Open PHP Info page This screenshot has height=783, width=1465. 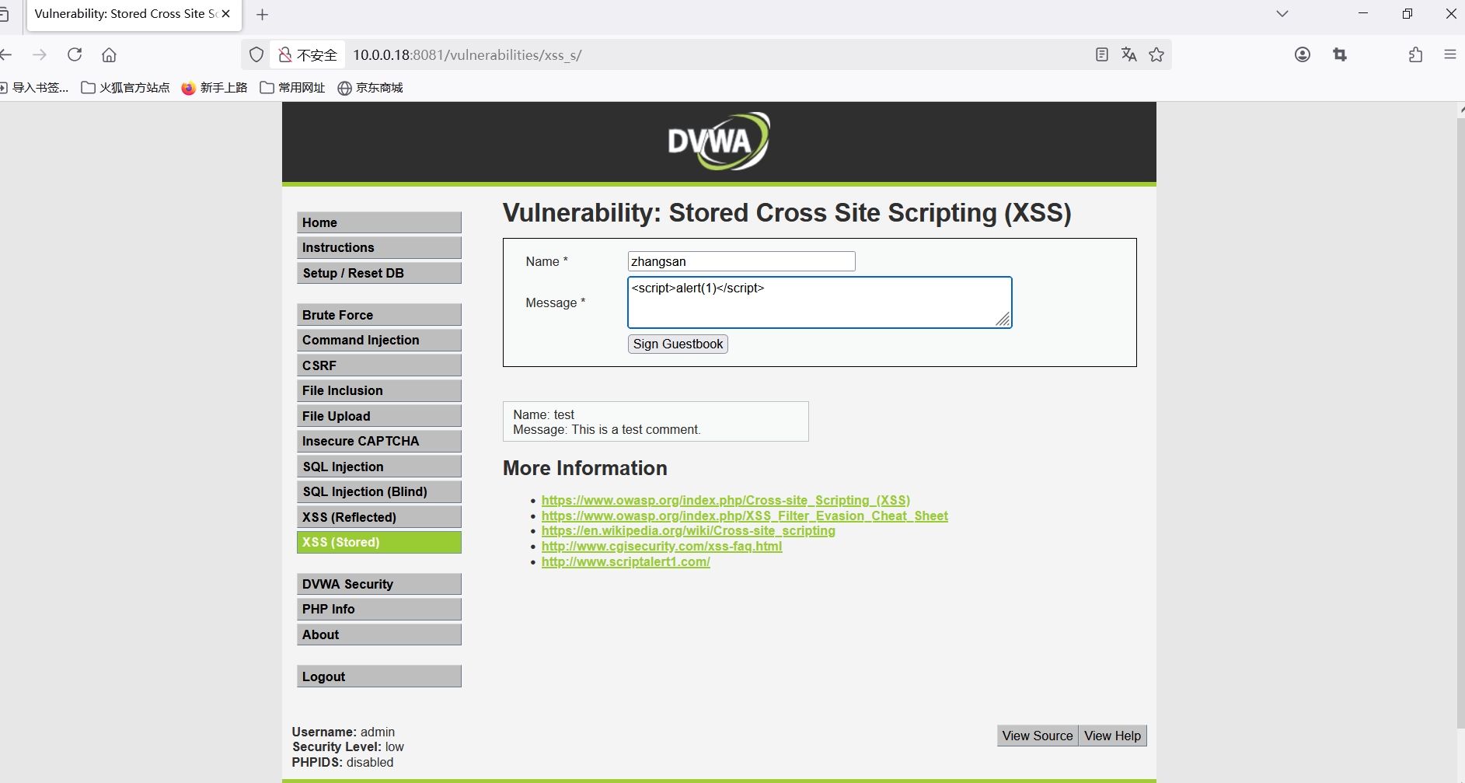point(379,609)
